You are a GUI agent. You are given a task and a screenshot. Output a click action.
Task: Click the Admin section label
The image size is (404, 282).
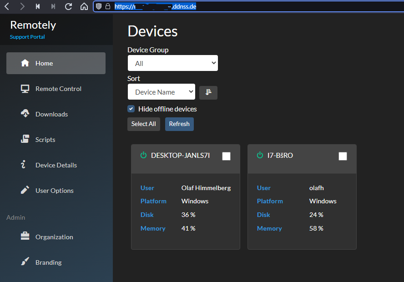[x=16, y=217]
